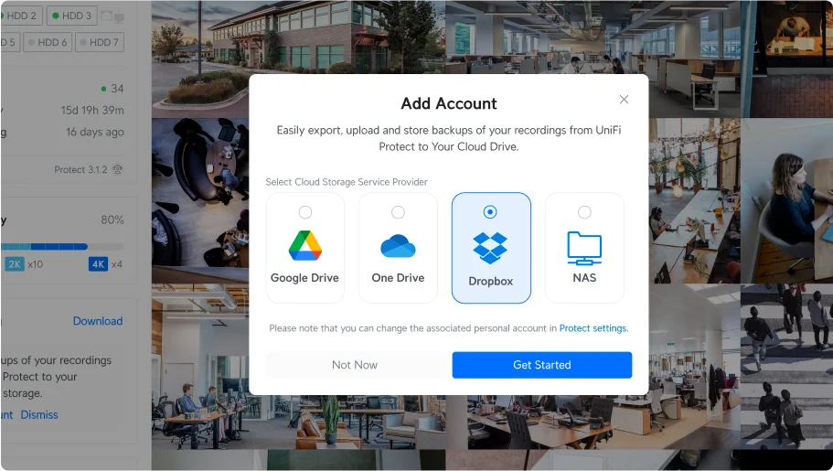
Task: Click the 4K camera badge
Action: [98, 264]
